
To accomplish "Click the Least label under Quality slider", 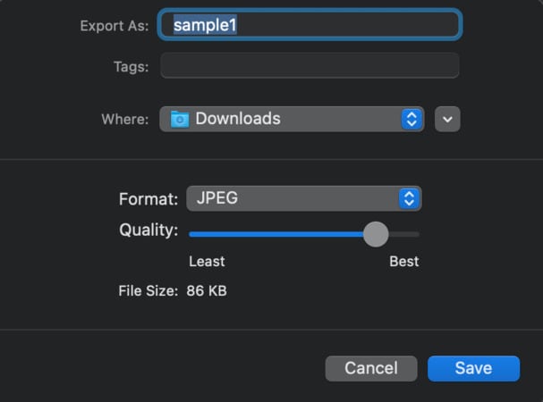I will pos(207,262).
